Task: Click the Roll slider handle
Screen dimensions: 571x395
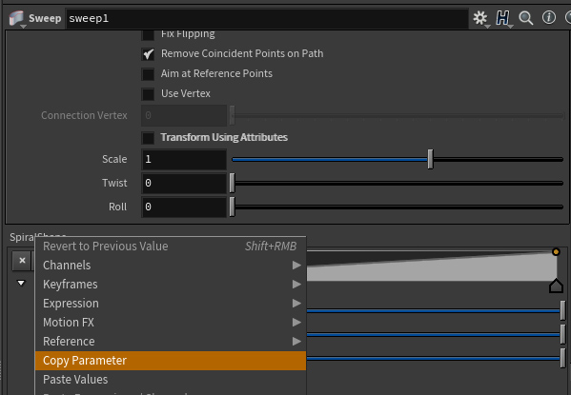Action: coord(232,207)
